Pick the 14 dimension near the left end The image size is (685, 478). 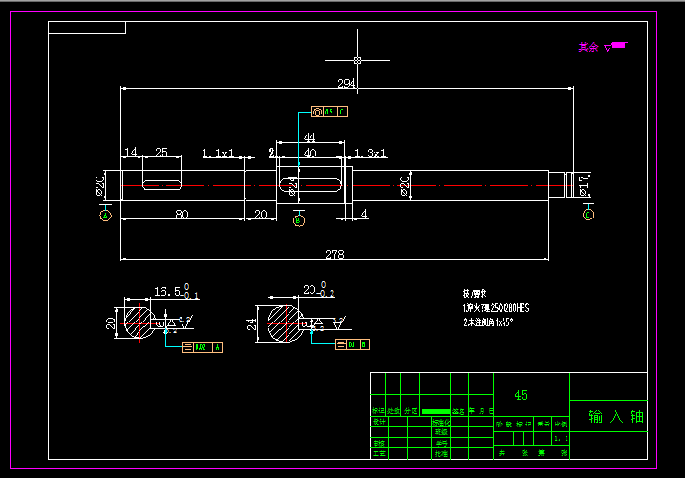pyautogui.click(x=131, y=152)
